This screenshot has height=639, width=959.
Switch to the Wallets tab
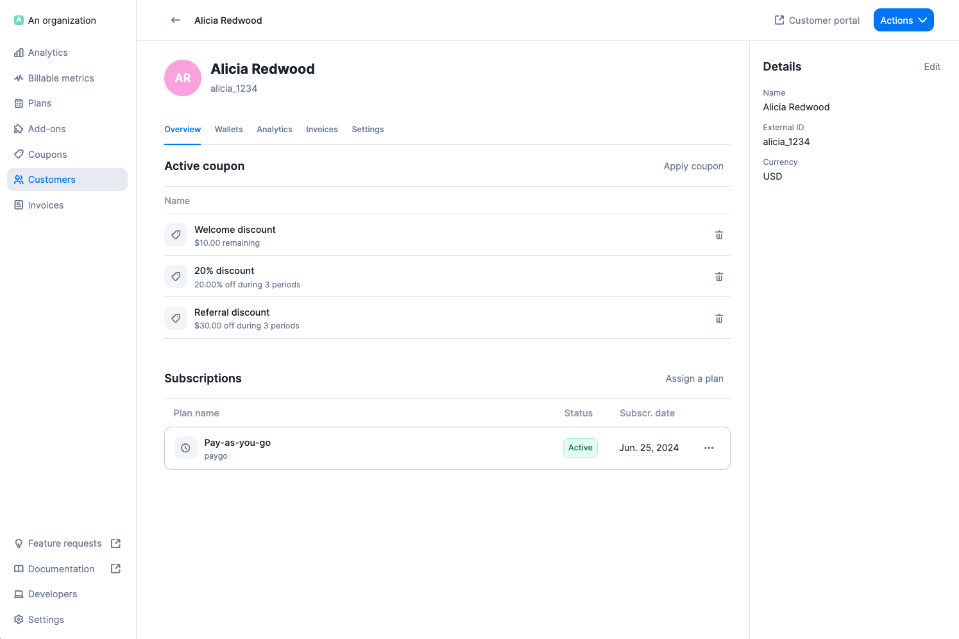229,130
